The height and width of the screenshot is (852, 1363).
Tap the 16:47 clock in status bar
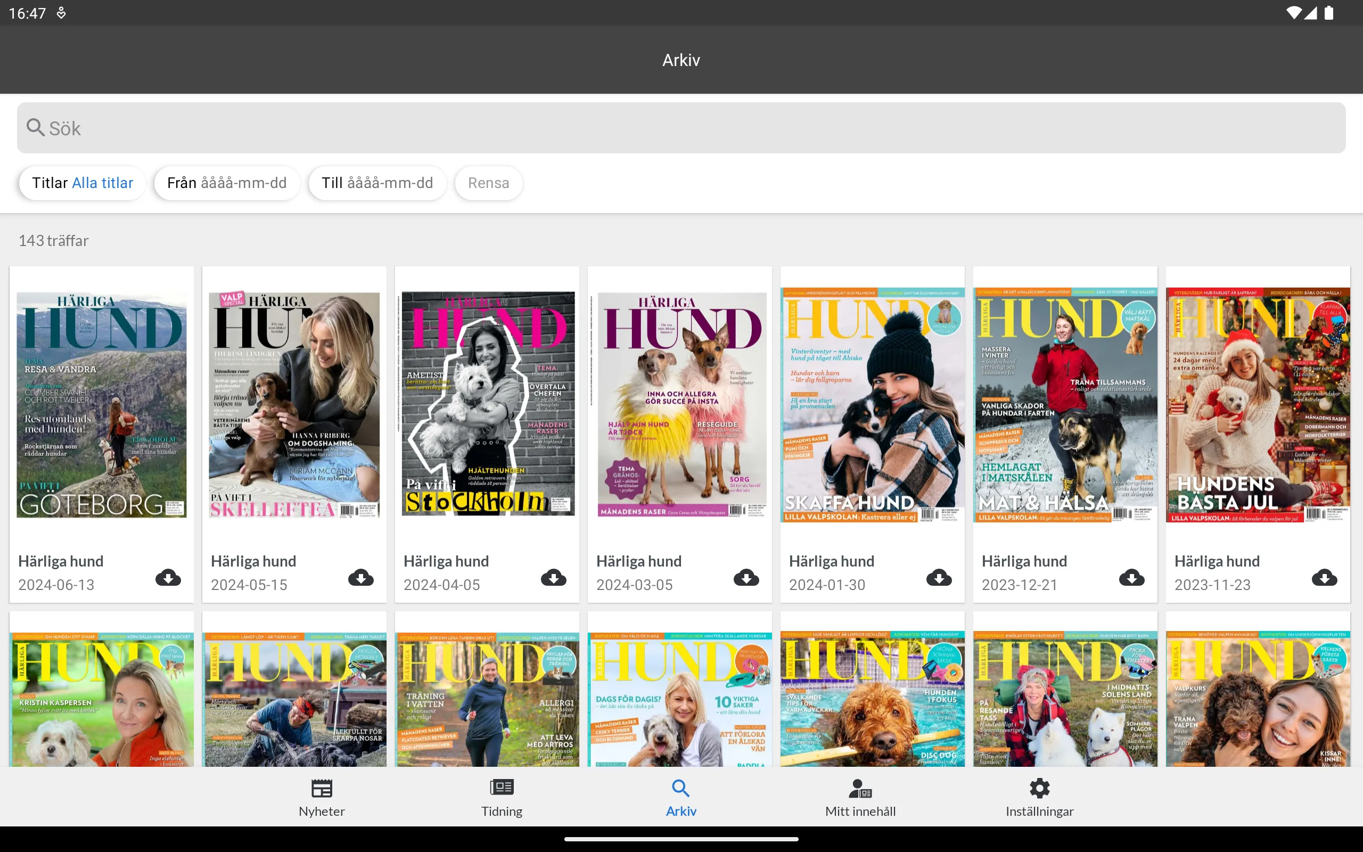tap(27, 13)
